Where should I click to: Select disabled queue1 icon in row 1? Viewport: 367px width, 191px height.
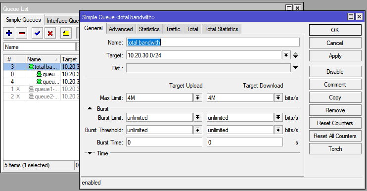(x=31, y=89)
